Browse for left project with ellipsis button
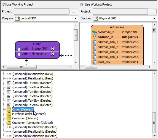Image resolution: width=158 pixels, height=139 pixels. pyautogui.click(x=74, y=12)
